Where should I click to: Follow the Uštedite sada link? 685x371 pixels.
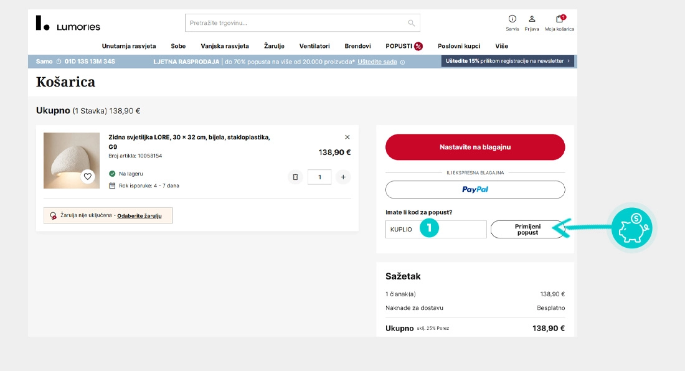tap(377, 62)
